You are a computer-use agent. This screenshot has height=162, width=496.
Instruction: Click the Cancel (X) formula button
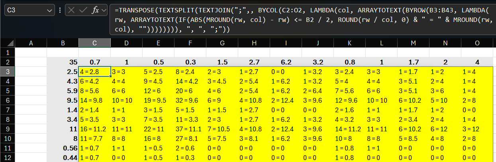tap(72, 10)
